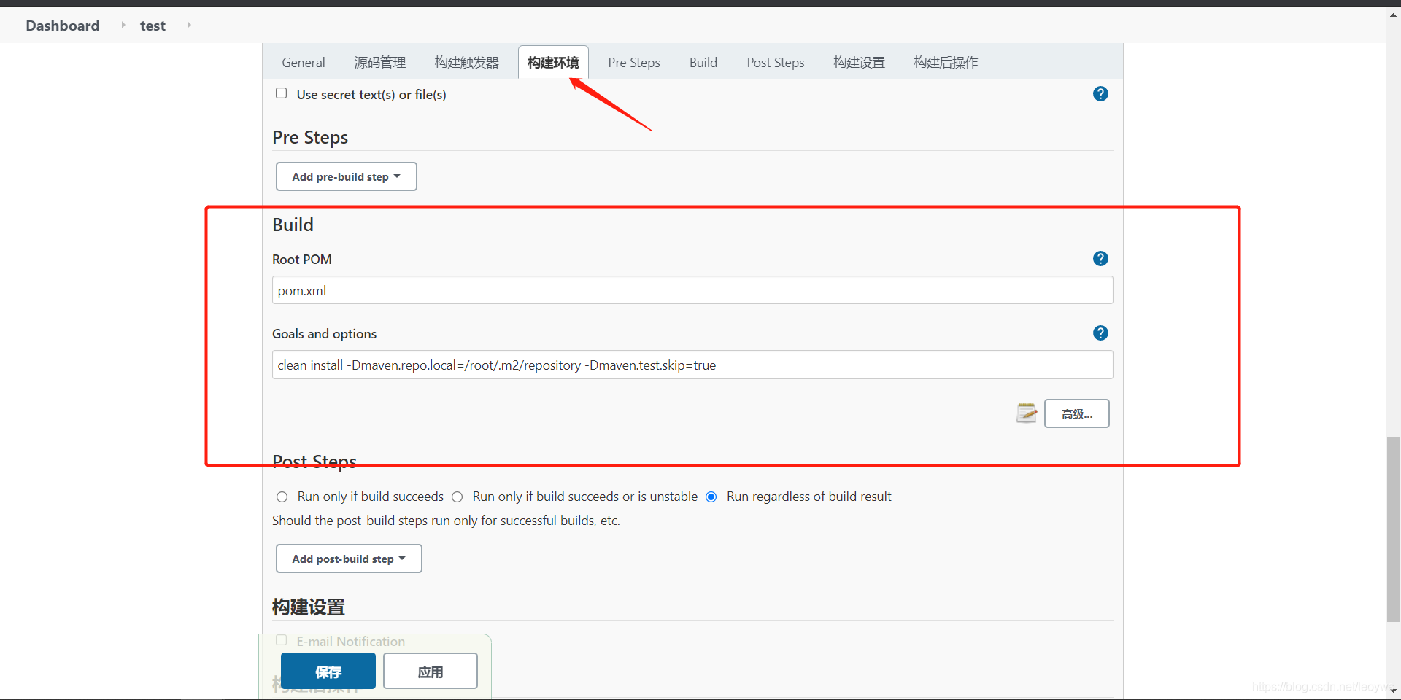
Task: Click the Build section heading
Action: pos(293,225)
